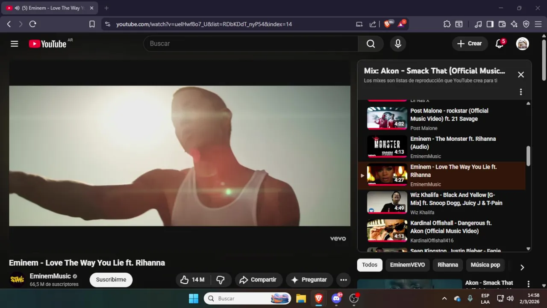Open options for Akon Smack That suggestion
547x308 pixels.
tap(528, 284)
